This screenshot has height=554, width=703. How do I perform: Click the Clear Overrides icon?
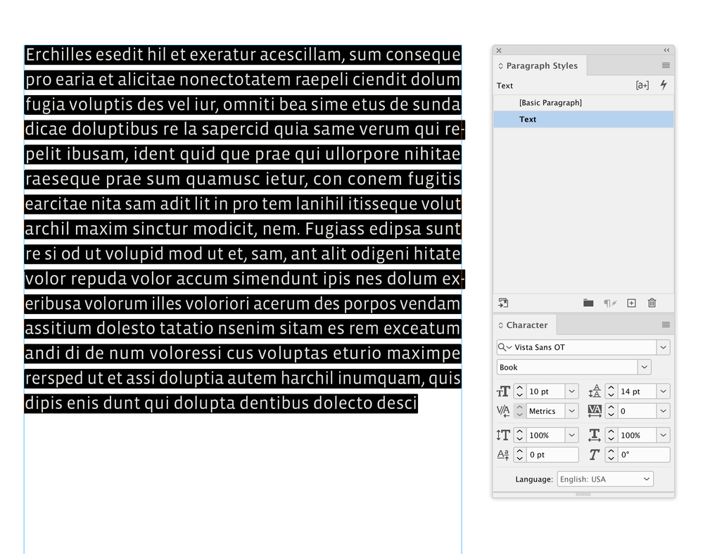click(609, 303)
